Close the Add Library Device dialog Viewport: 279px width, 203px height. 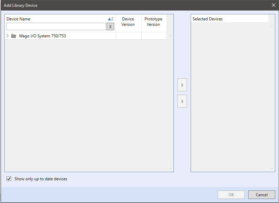(x=273, y=5)
